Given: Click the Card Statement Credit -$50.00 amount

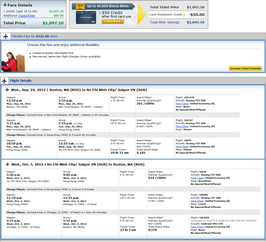Looking at the screenshot, I should pos(197,14).
